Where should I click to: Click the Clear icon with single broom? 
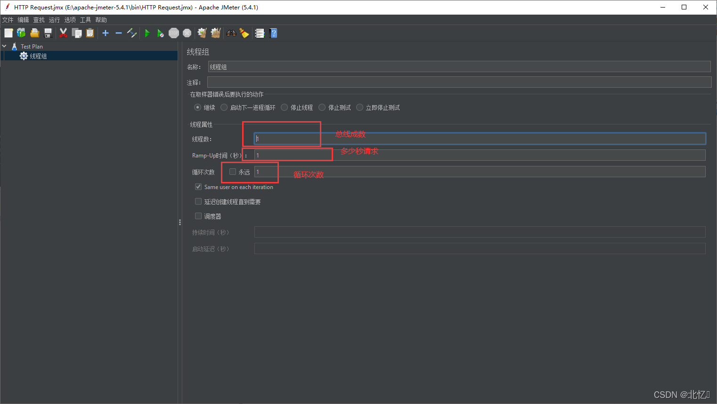pos(203,33)
